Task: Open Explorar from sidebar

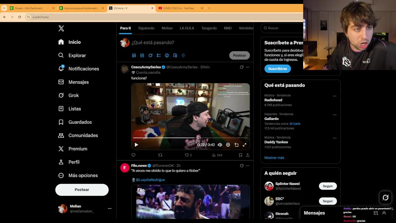Action: (72, 55)
